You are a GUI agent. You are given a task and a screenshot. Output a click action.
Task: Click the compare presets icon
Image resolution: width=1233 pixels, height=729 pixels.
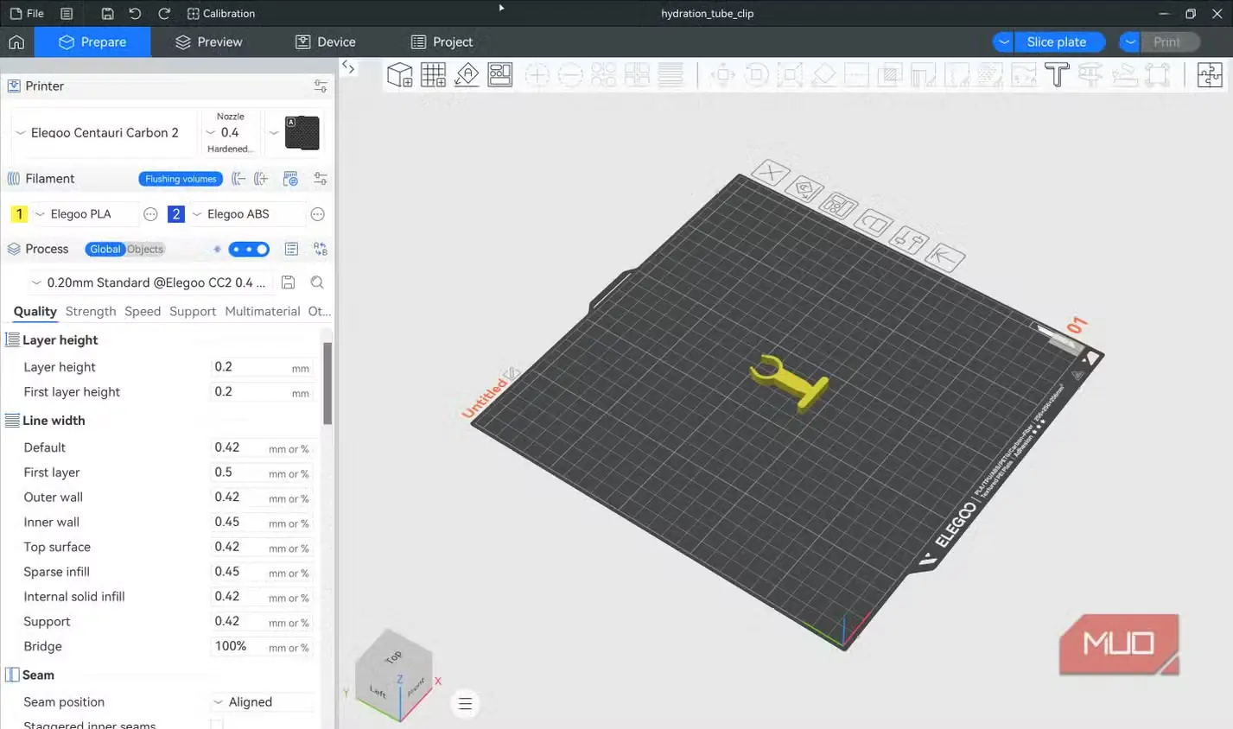[321, 249]
